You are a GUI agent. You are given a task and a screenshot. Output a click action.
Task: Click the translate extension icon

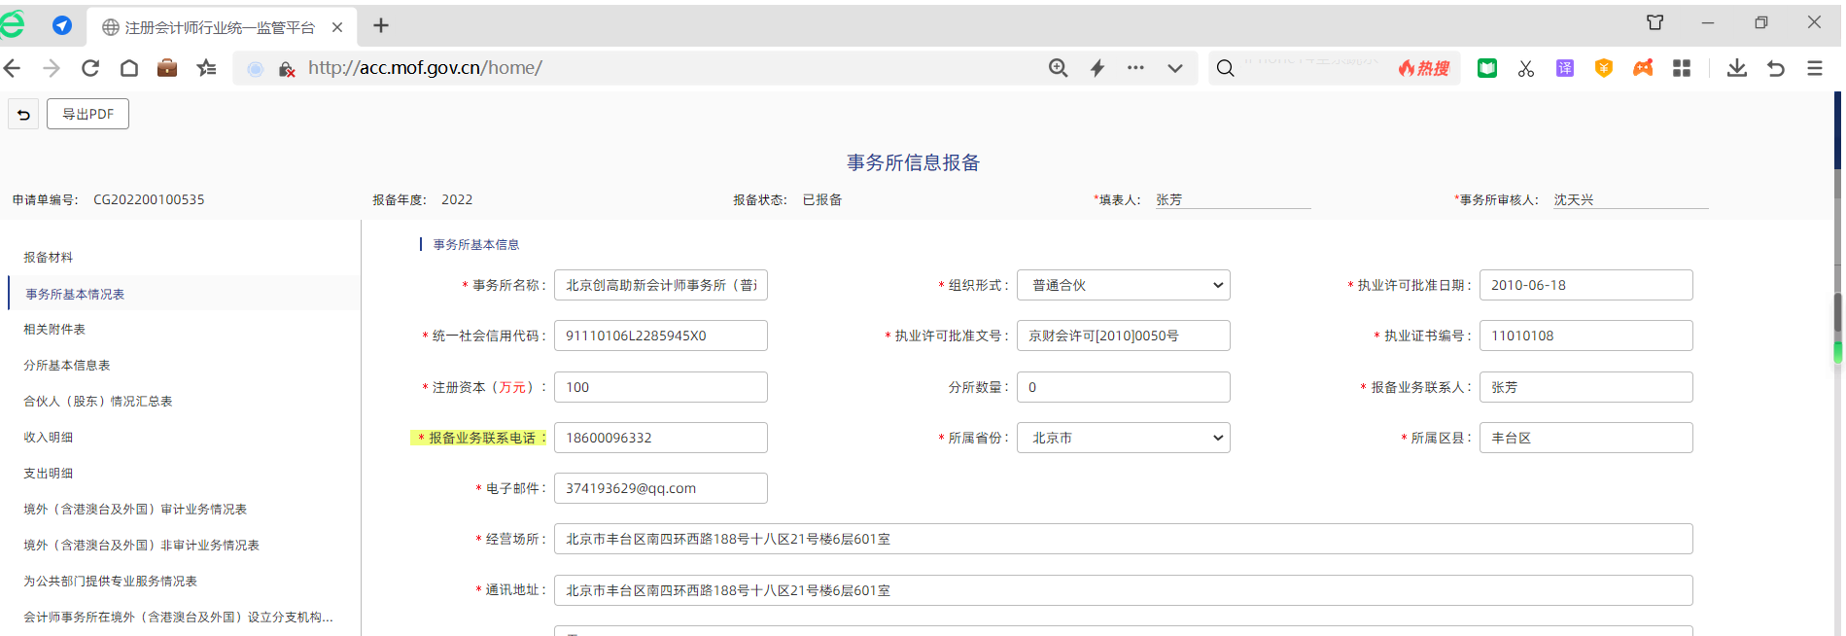(1564, 68)
